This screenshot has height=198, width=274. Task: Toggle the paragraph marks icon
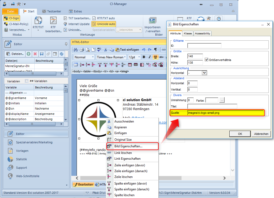pyautogui.click(x=156, y=50)
